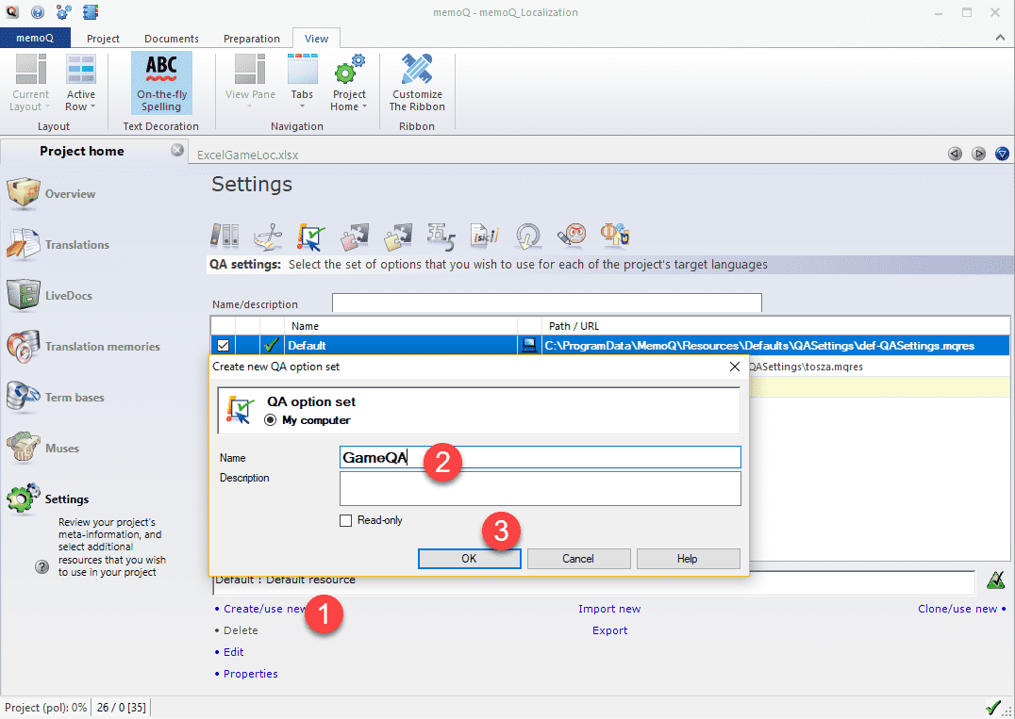Open the Current Layout dropdown
Screen dimensions: 1015x719
pyautogui.click(x=30, y=84)
